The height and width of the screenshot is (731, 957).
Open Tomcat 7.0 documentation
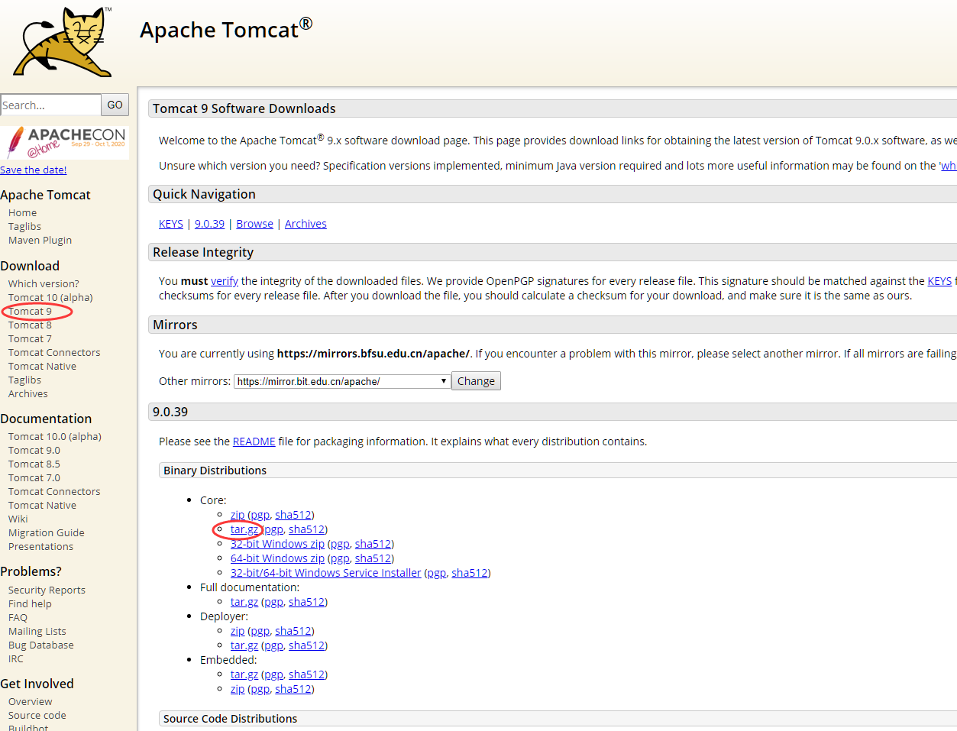pyautogui.click(x=34, y=477)
